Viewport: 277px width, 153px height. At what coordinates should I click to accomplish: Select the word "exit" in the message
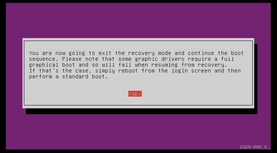(105, 53)
